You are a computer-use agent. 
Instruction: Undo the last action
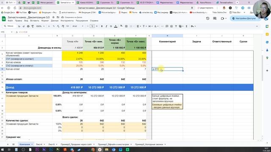point(19,26)
